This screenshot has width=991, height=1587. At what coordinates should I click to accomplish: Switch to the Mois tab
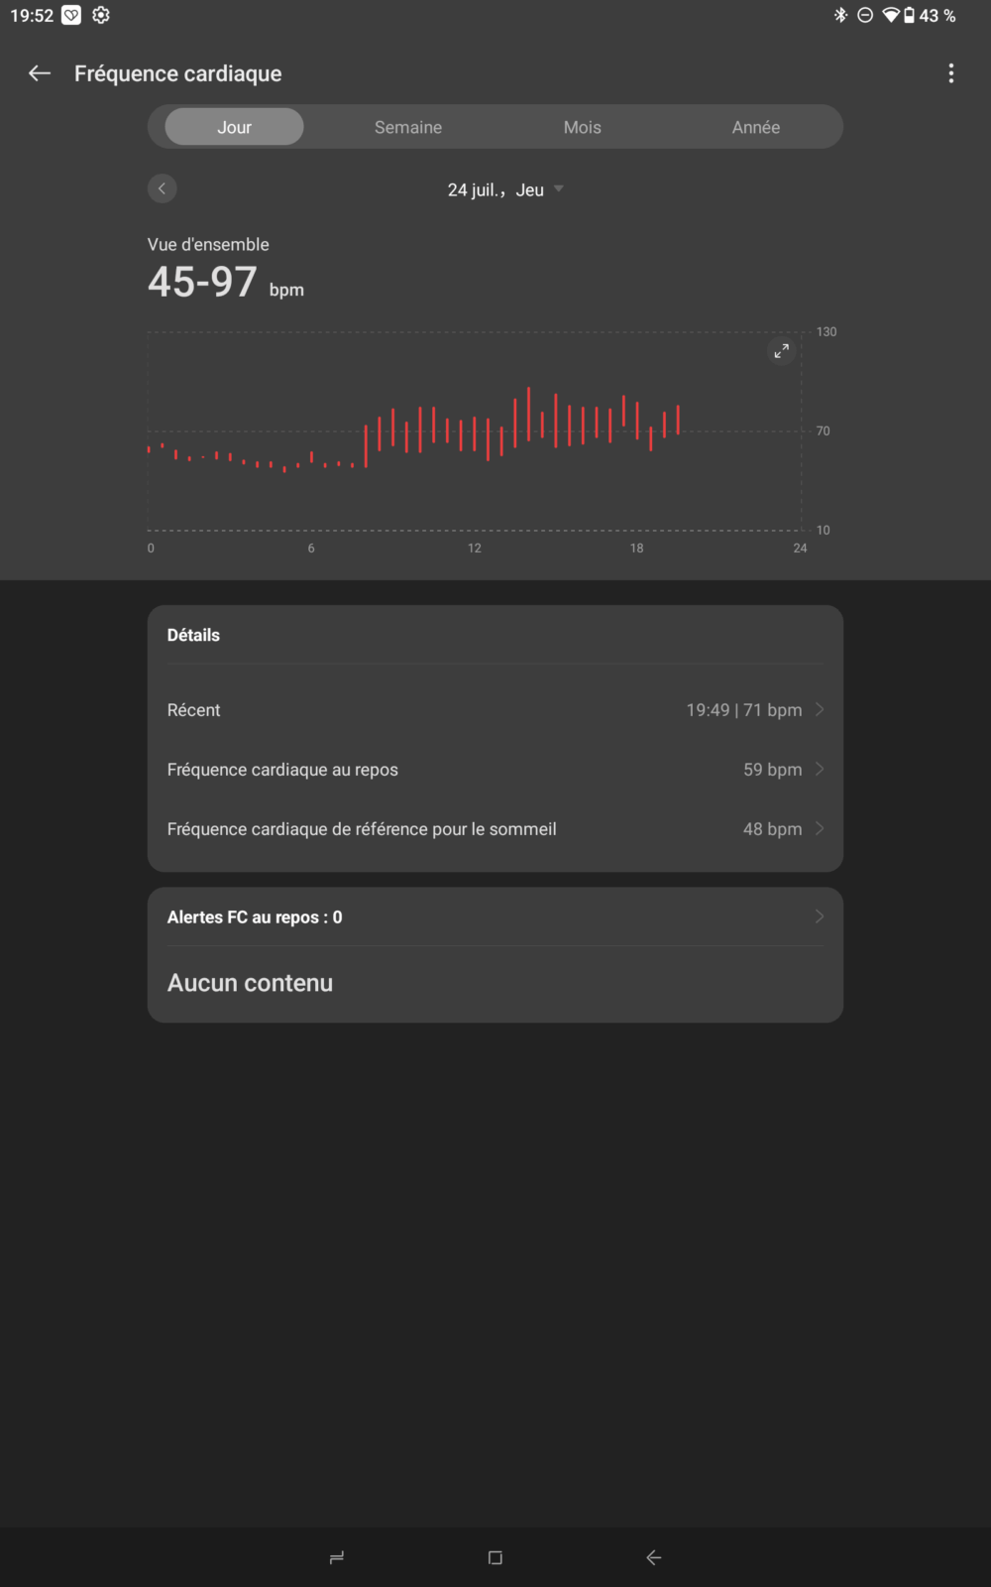pos(583,127)
